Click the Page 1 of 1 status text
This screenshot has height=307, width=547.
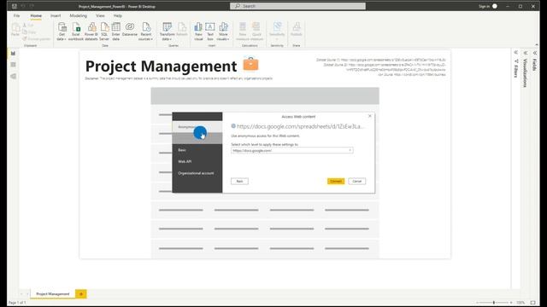tap(17, 303)
